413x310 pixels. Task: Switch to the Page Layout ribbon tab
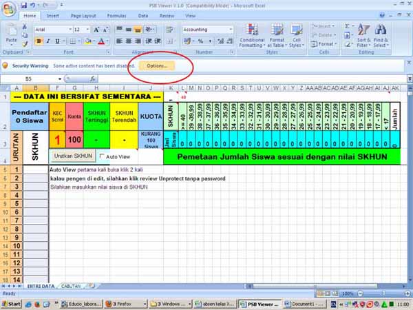pyautogui.click(x=84, y=15)
